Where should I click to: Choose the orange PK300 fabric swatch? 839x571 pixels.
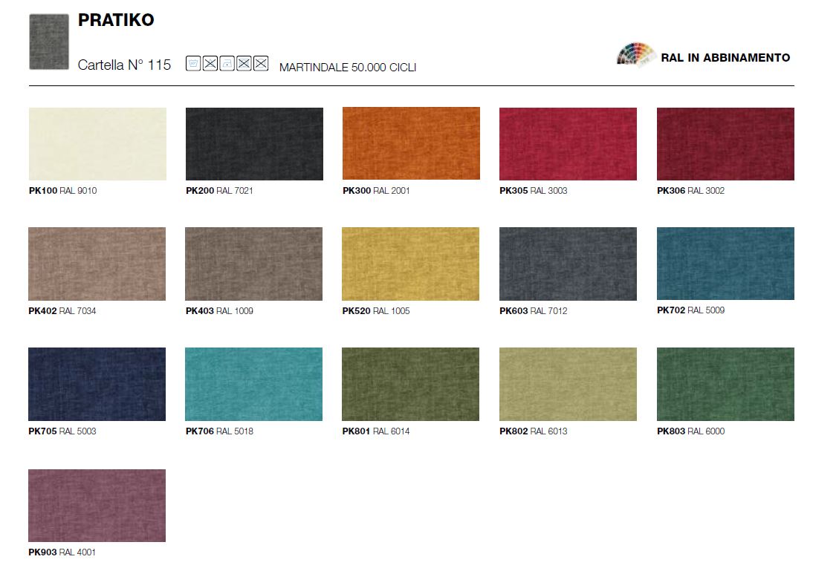(411, 144)
